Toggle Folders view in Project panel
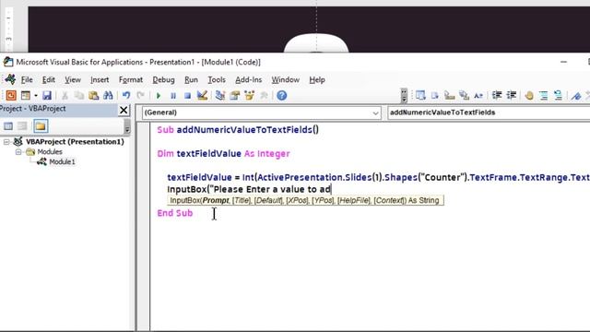 (41, 126)
